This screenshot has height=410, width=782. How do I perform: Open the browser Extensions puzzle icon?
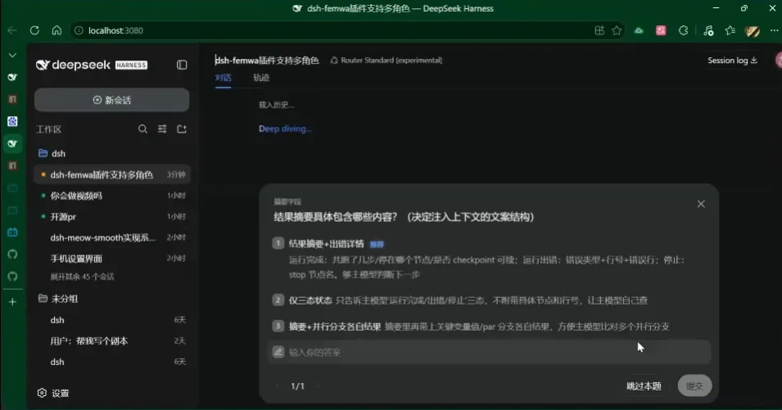click(683, 30)
